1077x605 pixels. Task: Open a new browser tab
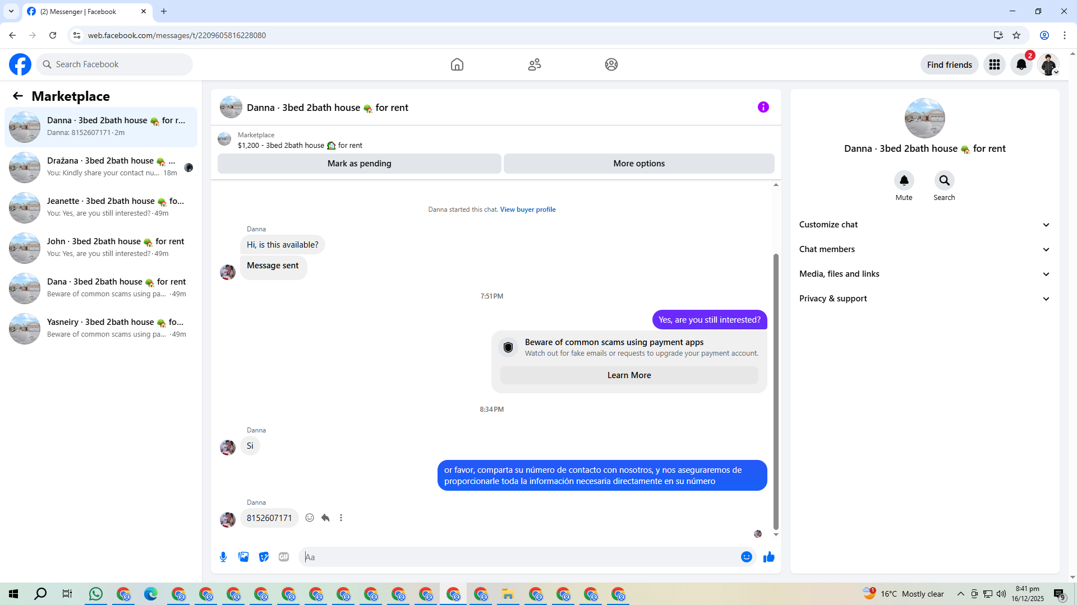click(164, 11)
